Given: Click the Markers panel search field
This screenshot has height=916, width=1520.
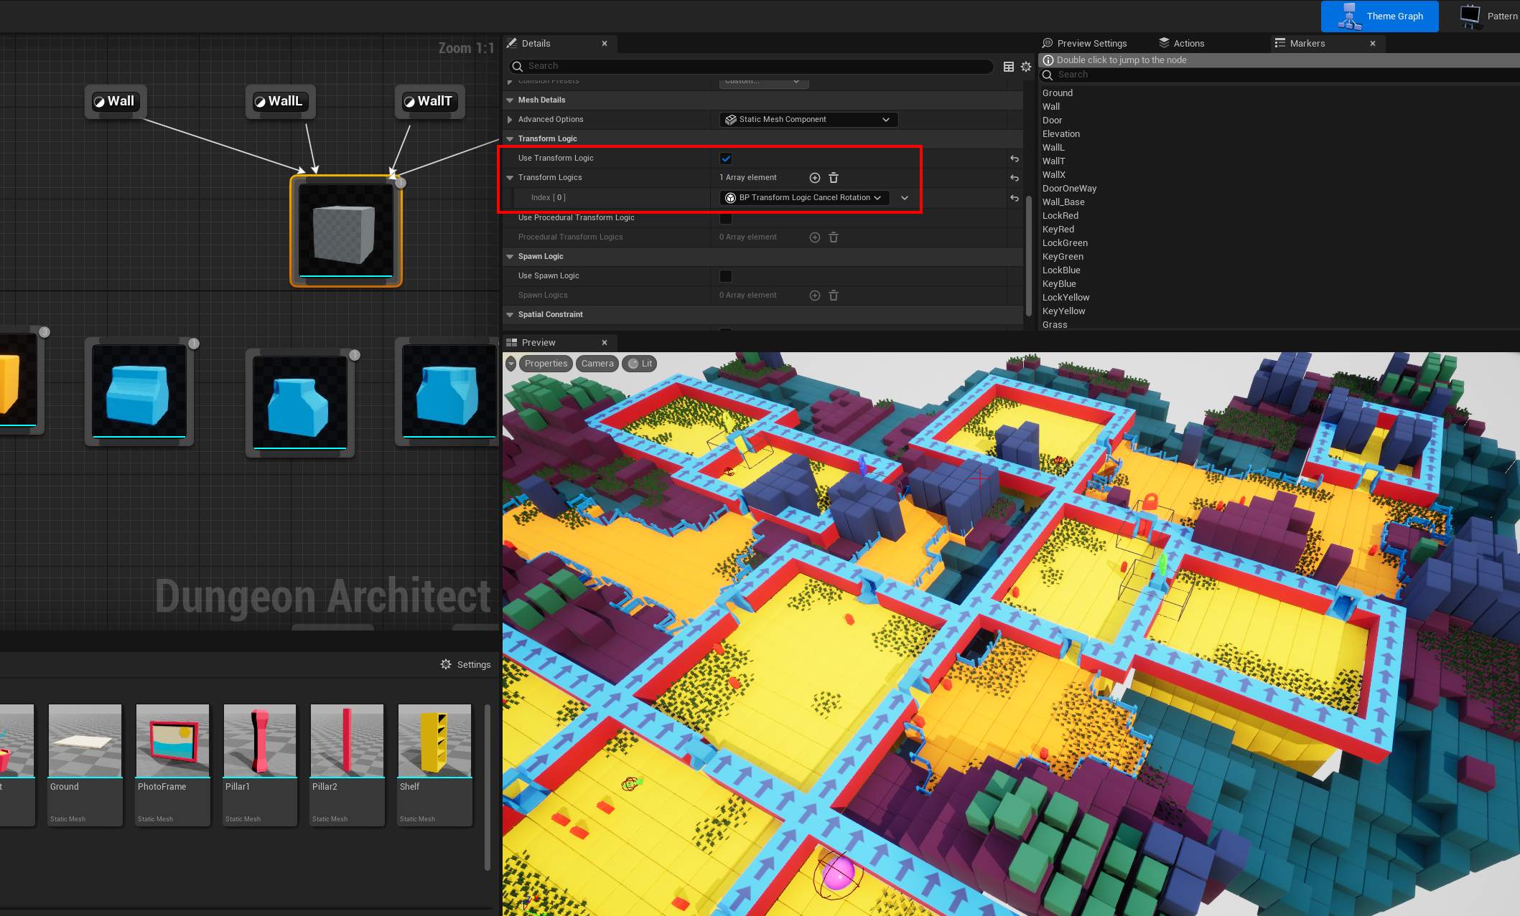Looking at the screenshot, I should tap(1279, 75).
